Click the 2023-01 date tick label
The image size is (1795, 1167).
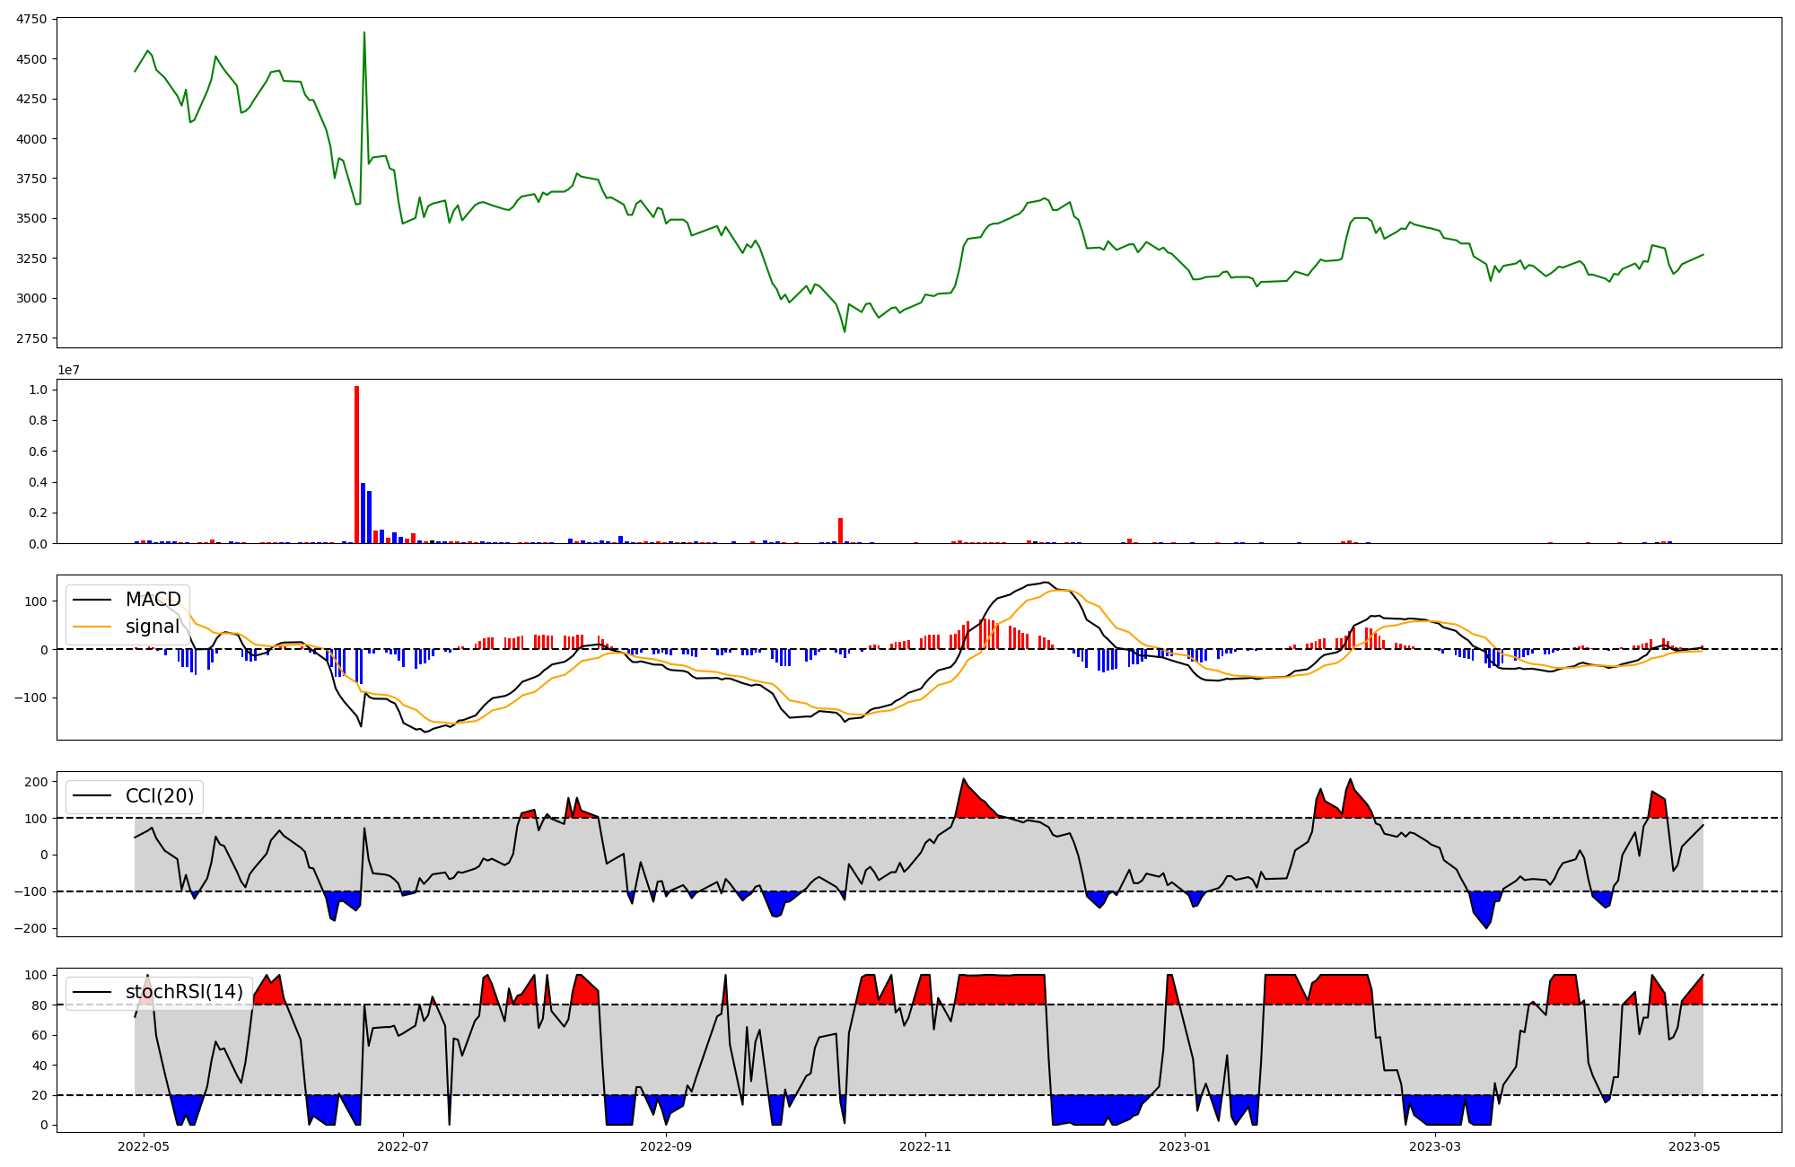click(1185, 1146)
